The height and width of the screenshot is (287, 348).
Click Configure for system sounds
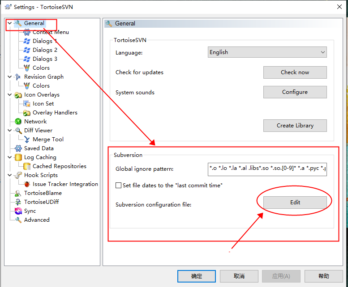(295, 92)
